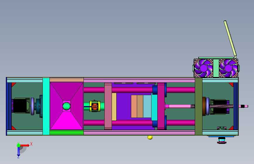Select the bottom-left red corner bracket

click(13, 128)
